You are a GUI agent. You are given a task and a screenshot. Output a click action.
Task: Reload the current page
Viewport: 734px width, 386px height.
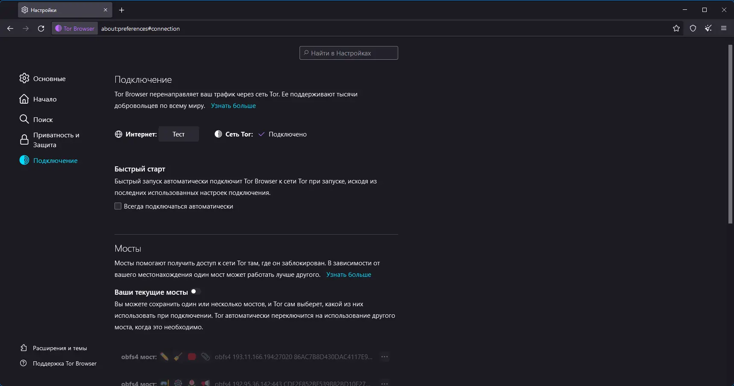[41, 29]
